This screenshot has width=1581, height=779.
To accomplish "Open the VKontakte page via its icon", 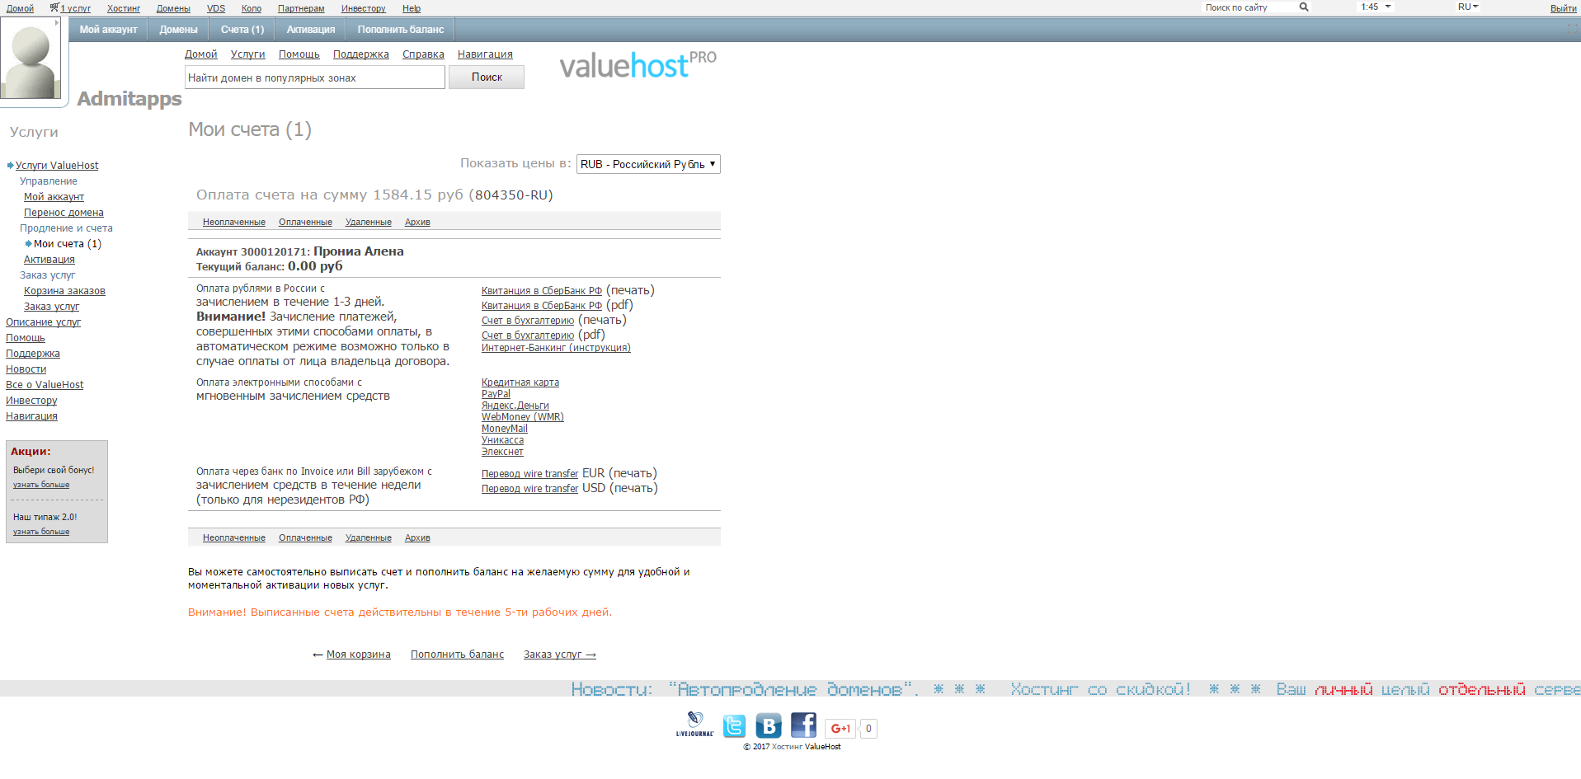I will pos(768,725).
